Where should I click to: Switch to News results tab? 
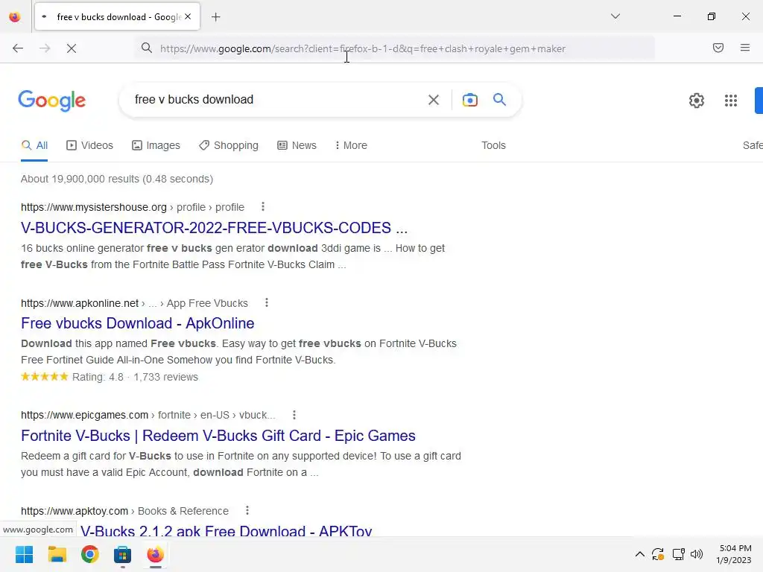[x=297, y=145]
